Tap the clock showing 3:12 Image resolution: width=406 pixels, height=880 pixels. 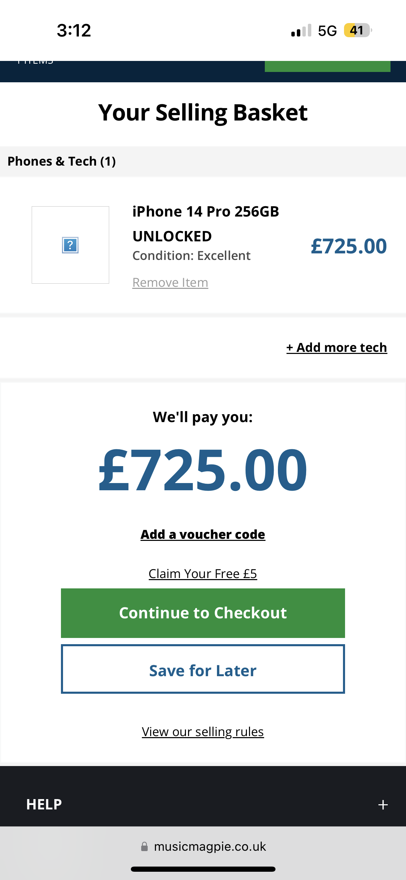coord(74,31)
